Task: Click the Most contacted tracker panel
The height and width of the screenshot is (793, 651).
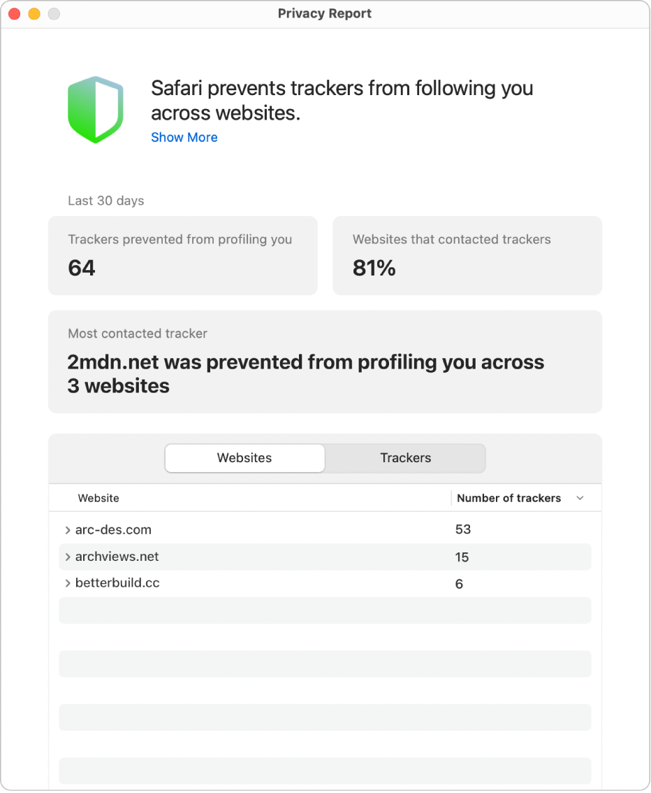Action: click(325, 362)
